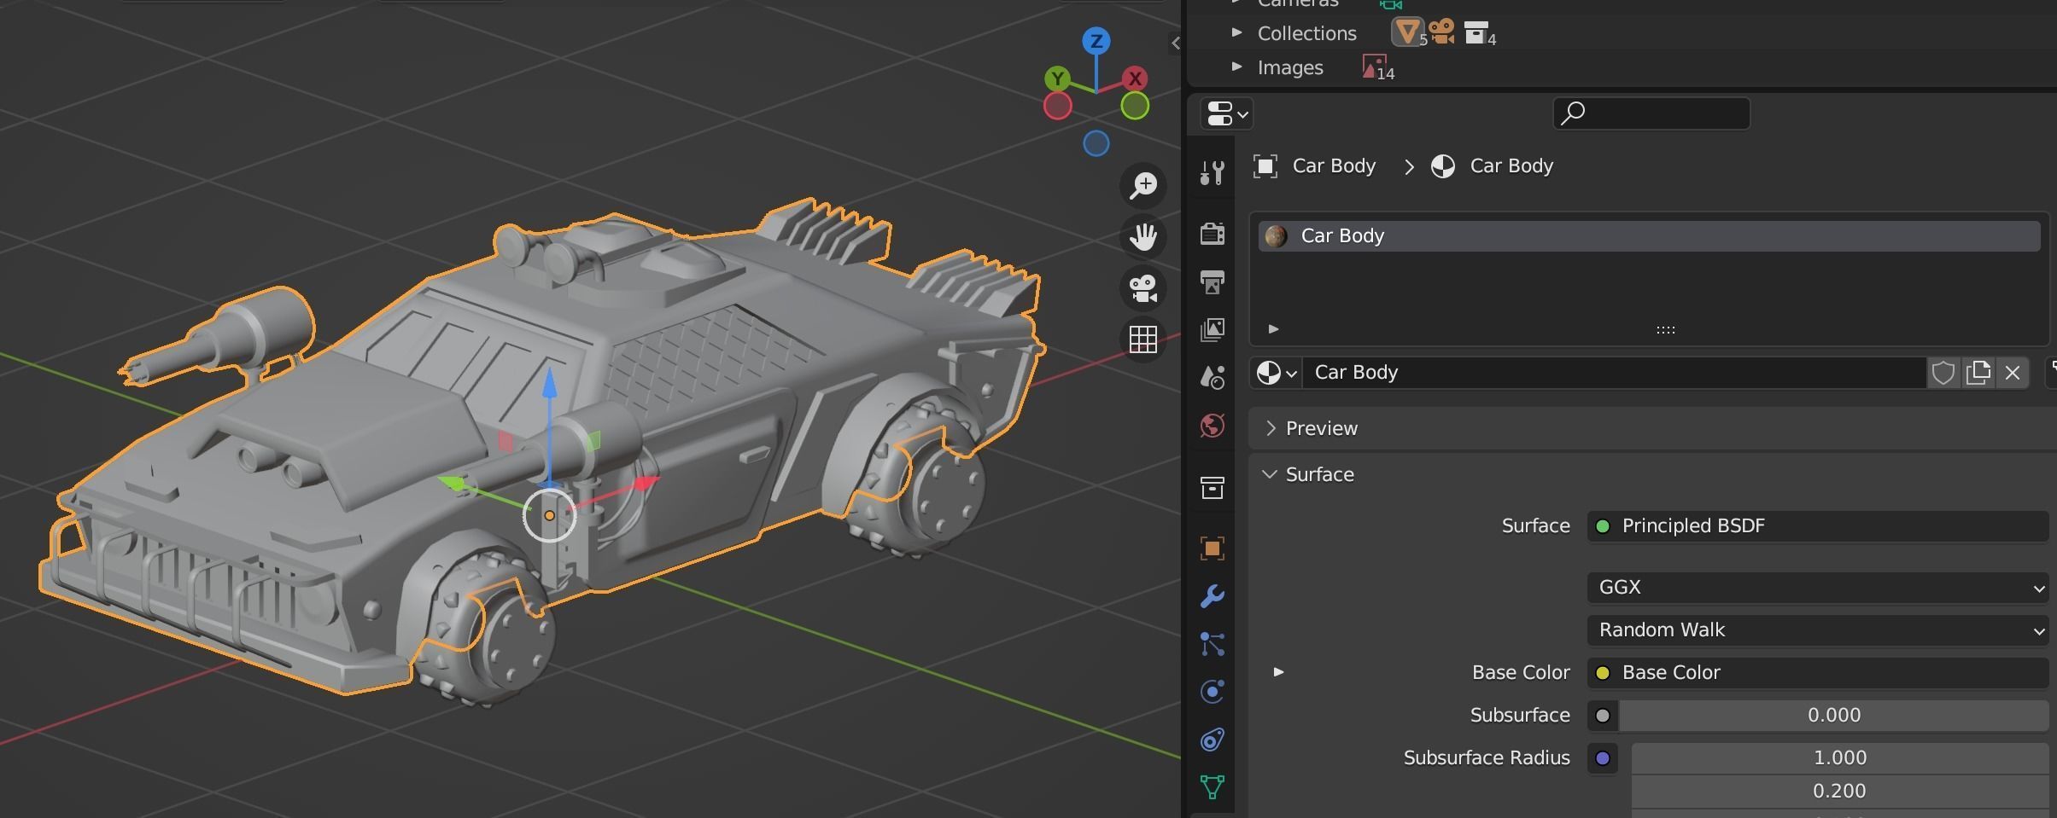This screenshot has width=2057, height=818.
Task: Open the Particles properties tab
Action: click(1212, 643)
